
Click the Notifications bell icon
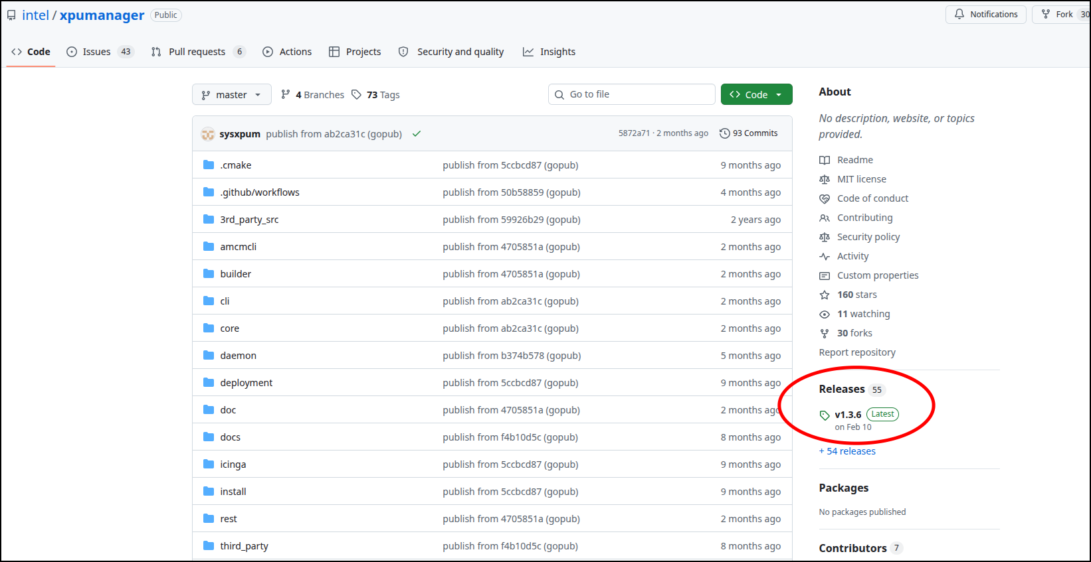pyautogui.click(x=959, y=14)
